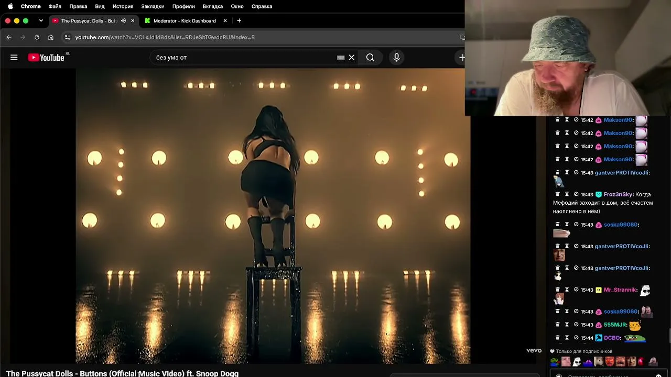Open the Окно menu

click(x=237, y=6)
